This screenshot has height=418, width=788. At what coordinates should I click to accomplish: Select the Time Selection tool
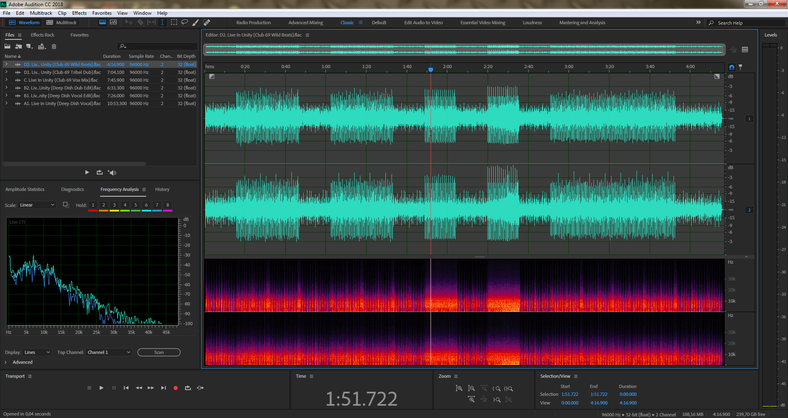[x=163, y=23]
